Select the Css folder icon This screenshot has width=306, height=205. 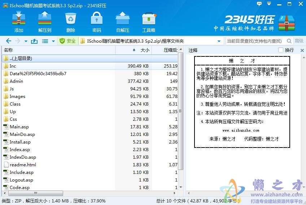6,119
